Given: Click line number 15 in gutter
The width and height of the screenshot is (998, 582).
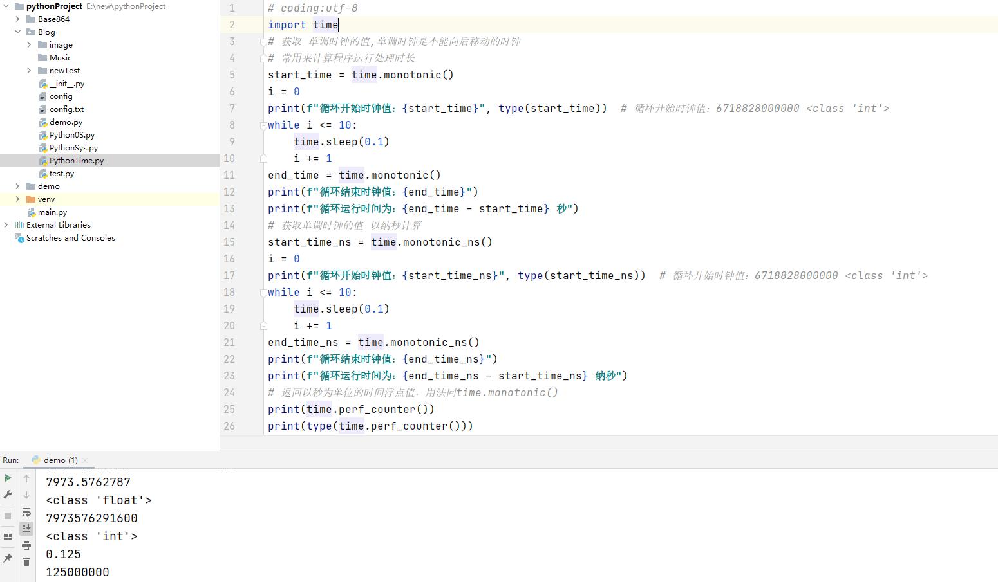Looking at the screenshot, I should (229, 242).
